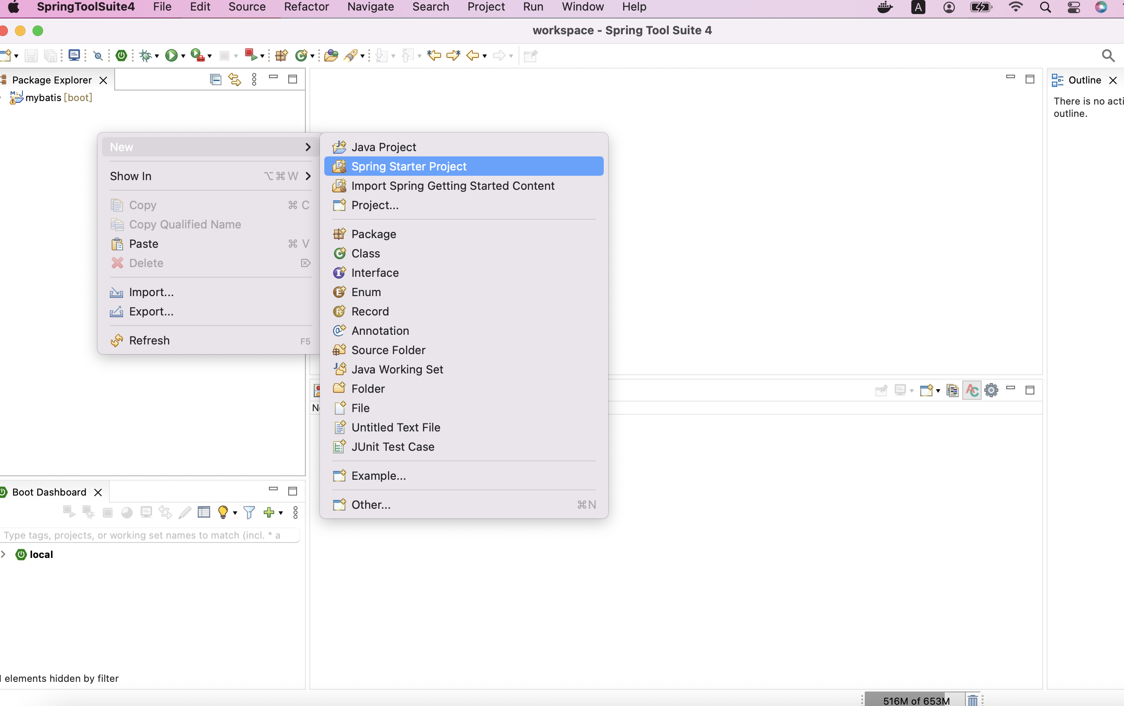Viewport: 1124px width, 706px height.
Task: Click the Outline tab
Action: (1084, 80)
